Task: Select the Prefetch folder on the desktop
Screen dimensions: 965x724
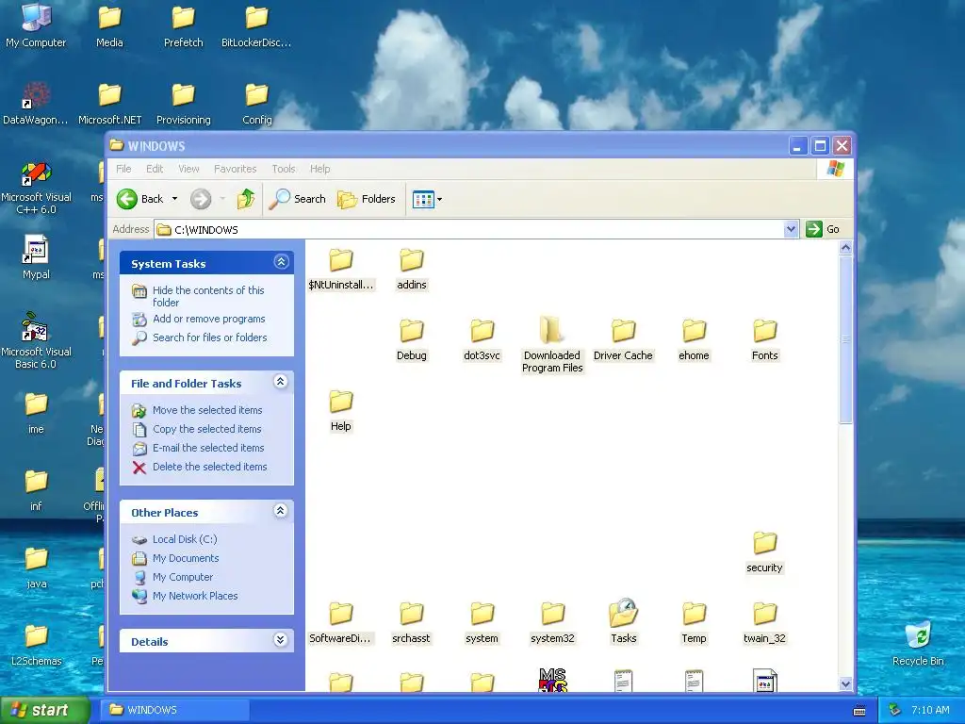Action: pos(184,27)
